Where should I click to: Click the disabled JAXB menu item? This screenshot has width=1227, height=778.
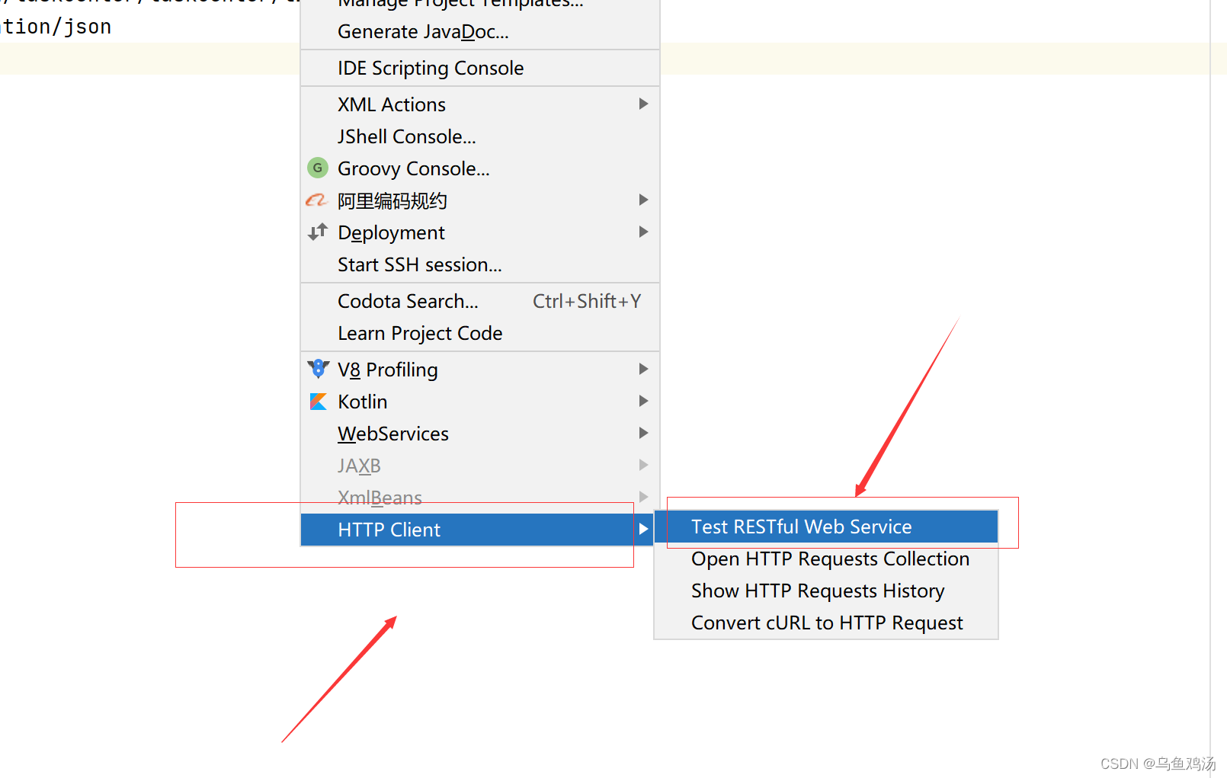[480, 466]
